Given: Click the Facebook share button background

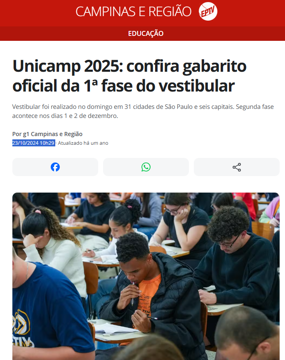Looking at the screenshot, I should [55, 167].
